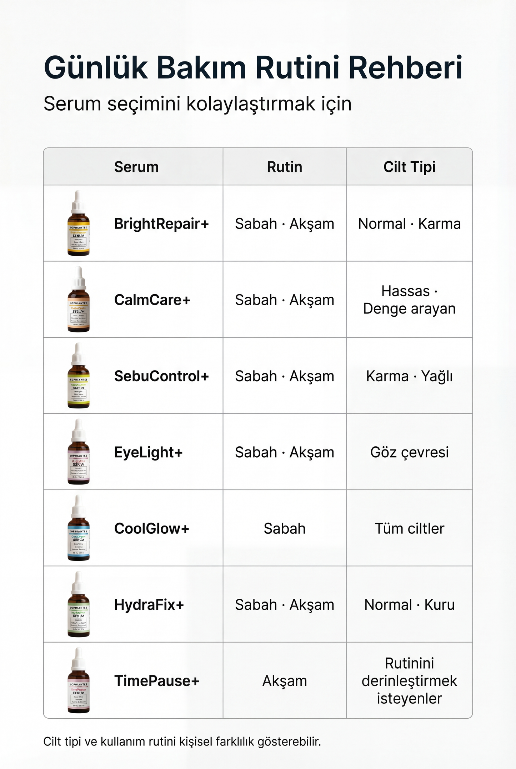Click the CoolGlow+ blue-label serum bottle image
This screenshot has height=769, width=516.
pos(79,528)
